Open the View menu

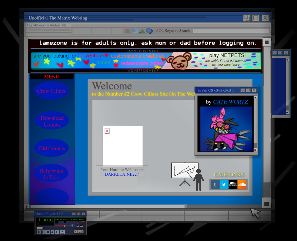[41, 25]
